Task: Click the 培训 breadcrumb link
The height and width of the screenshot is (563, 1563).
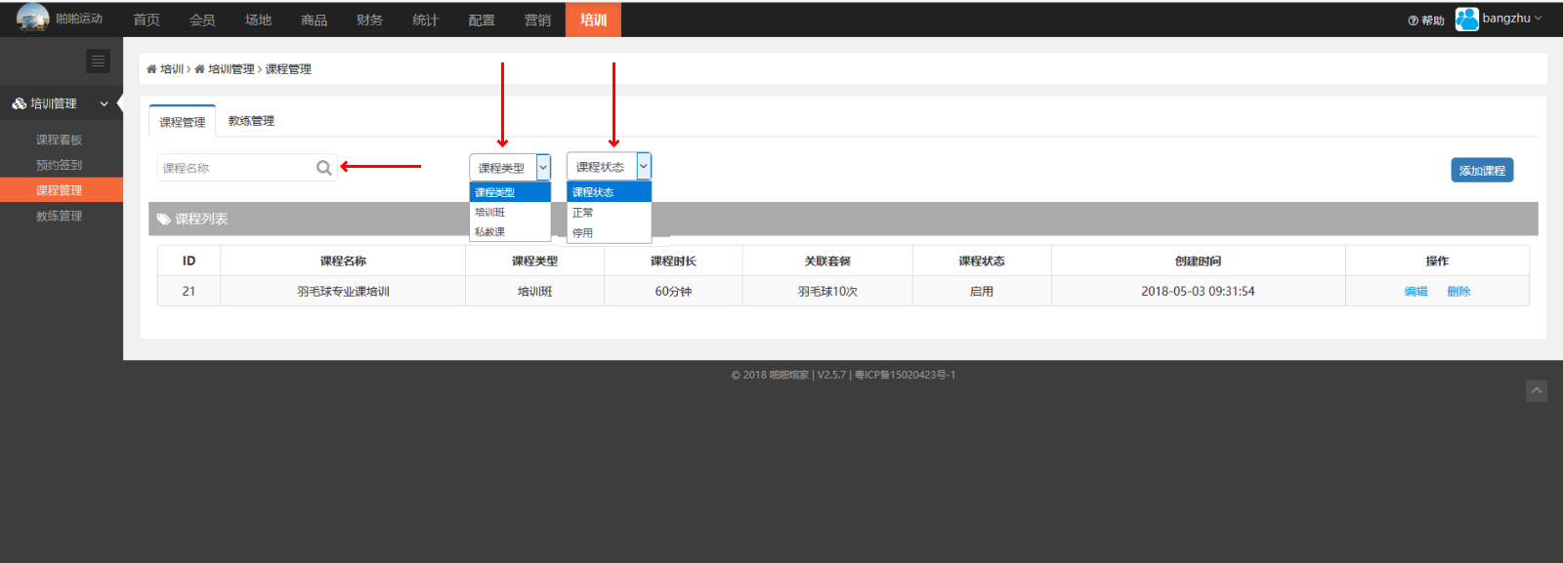Action: click(x=172, y=69)
